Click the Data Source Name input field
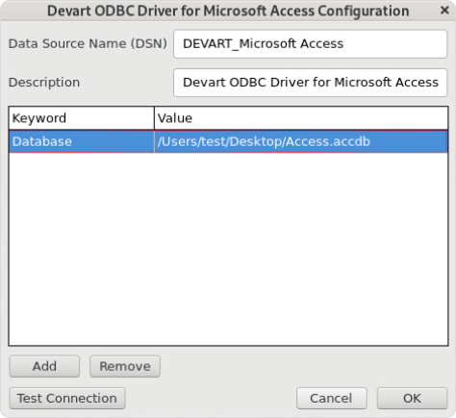456x418 pixels. [x=310, y=44]
